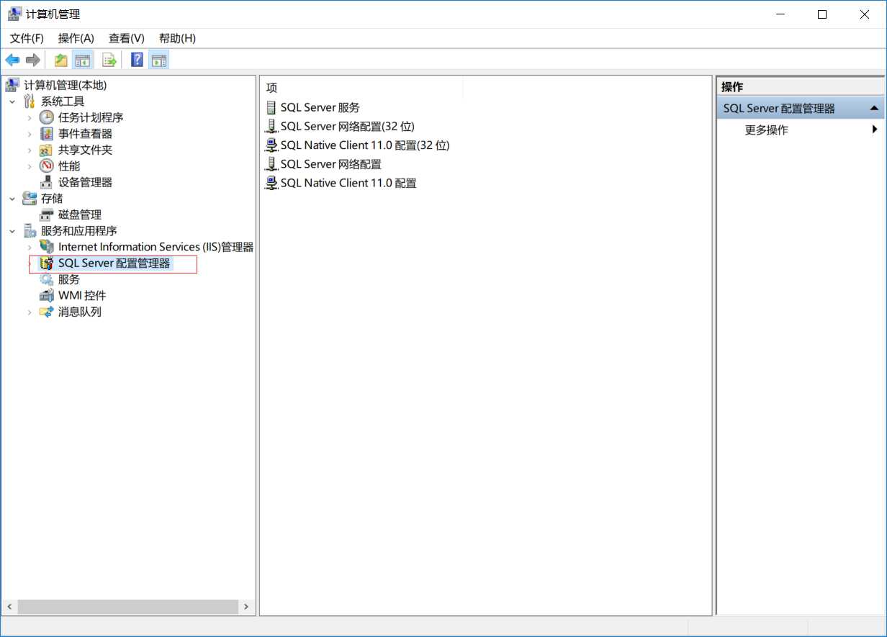Click the 事件查看器 icon in tree

coord(47,134)
